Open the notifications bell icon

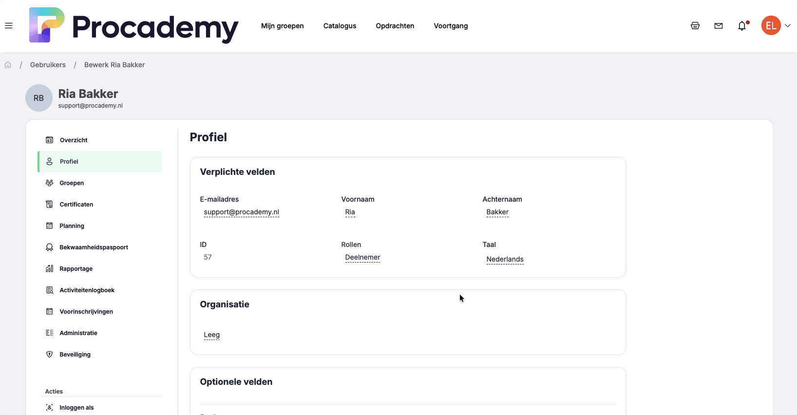click(x=742, y=26)
